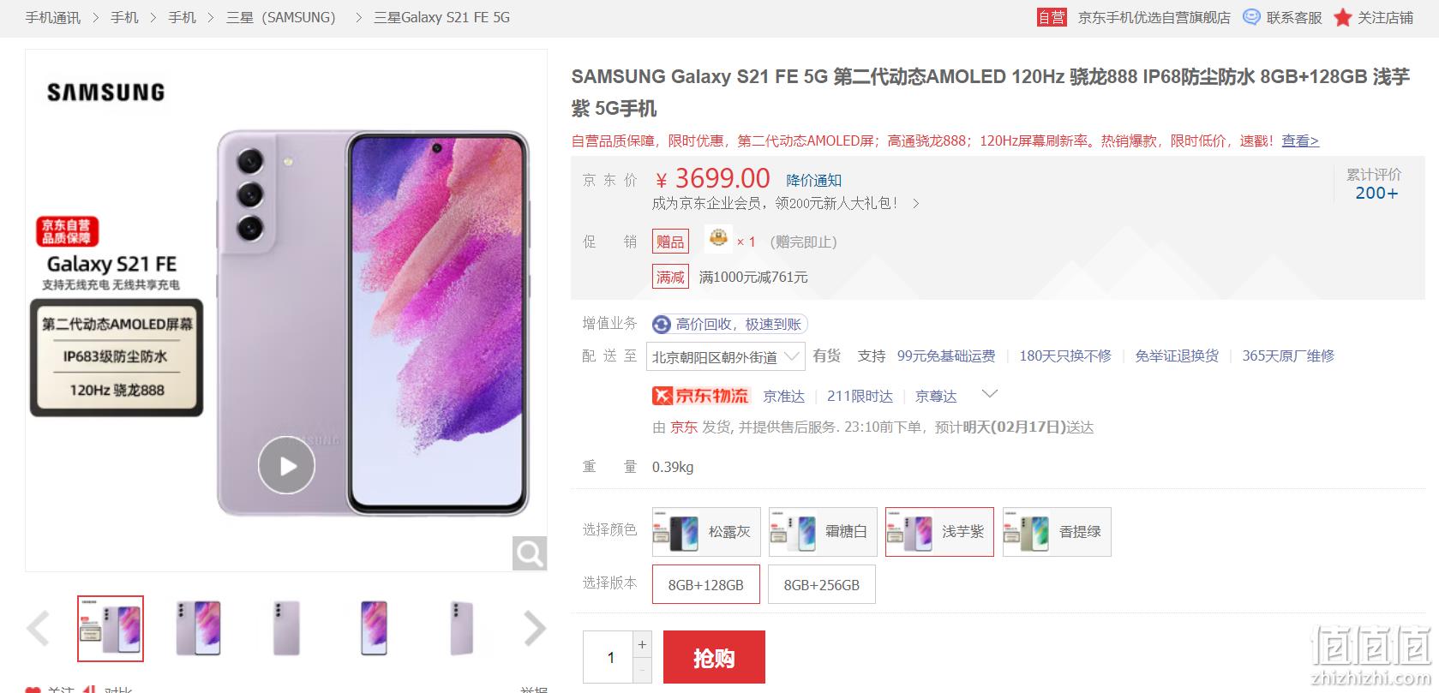Open the 三星(SAMSUNG) breadcrumb item

click(x=281, y=17)
